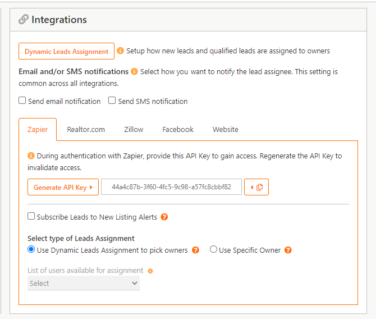Viewport: 376px width, 319px height.
Task: Click info icon beside List of users available
Action: [x=150, y=271]
